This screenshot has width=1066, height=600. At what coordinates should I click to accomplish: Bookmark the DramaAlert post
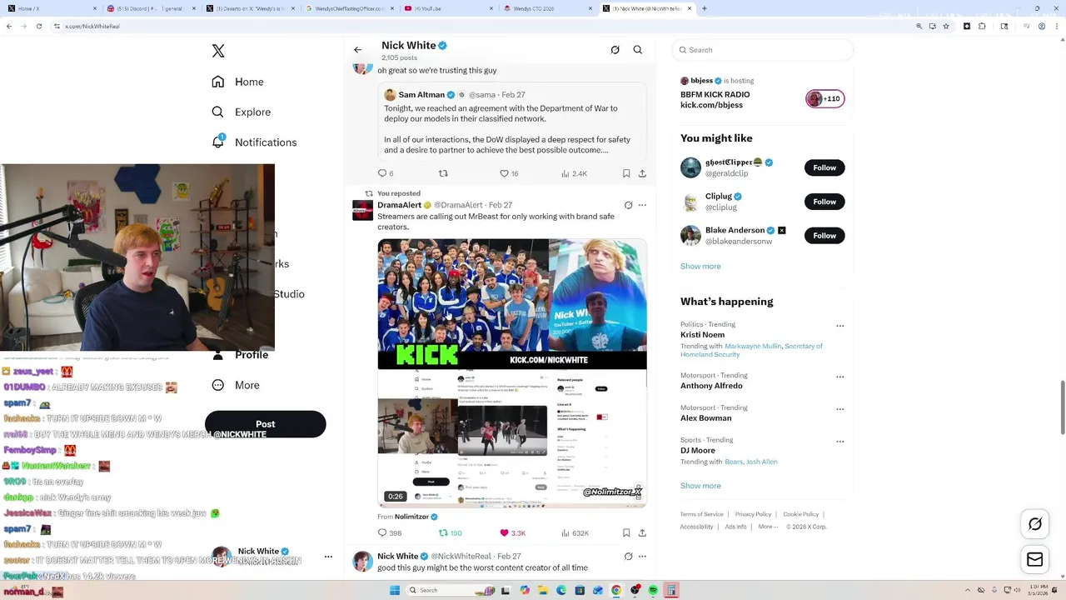[626, 533]
